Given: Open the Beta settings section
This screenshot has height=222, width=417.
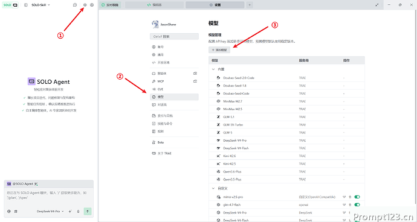Looking at the screenshot, I should coord(174,142).
